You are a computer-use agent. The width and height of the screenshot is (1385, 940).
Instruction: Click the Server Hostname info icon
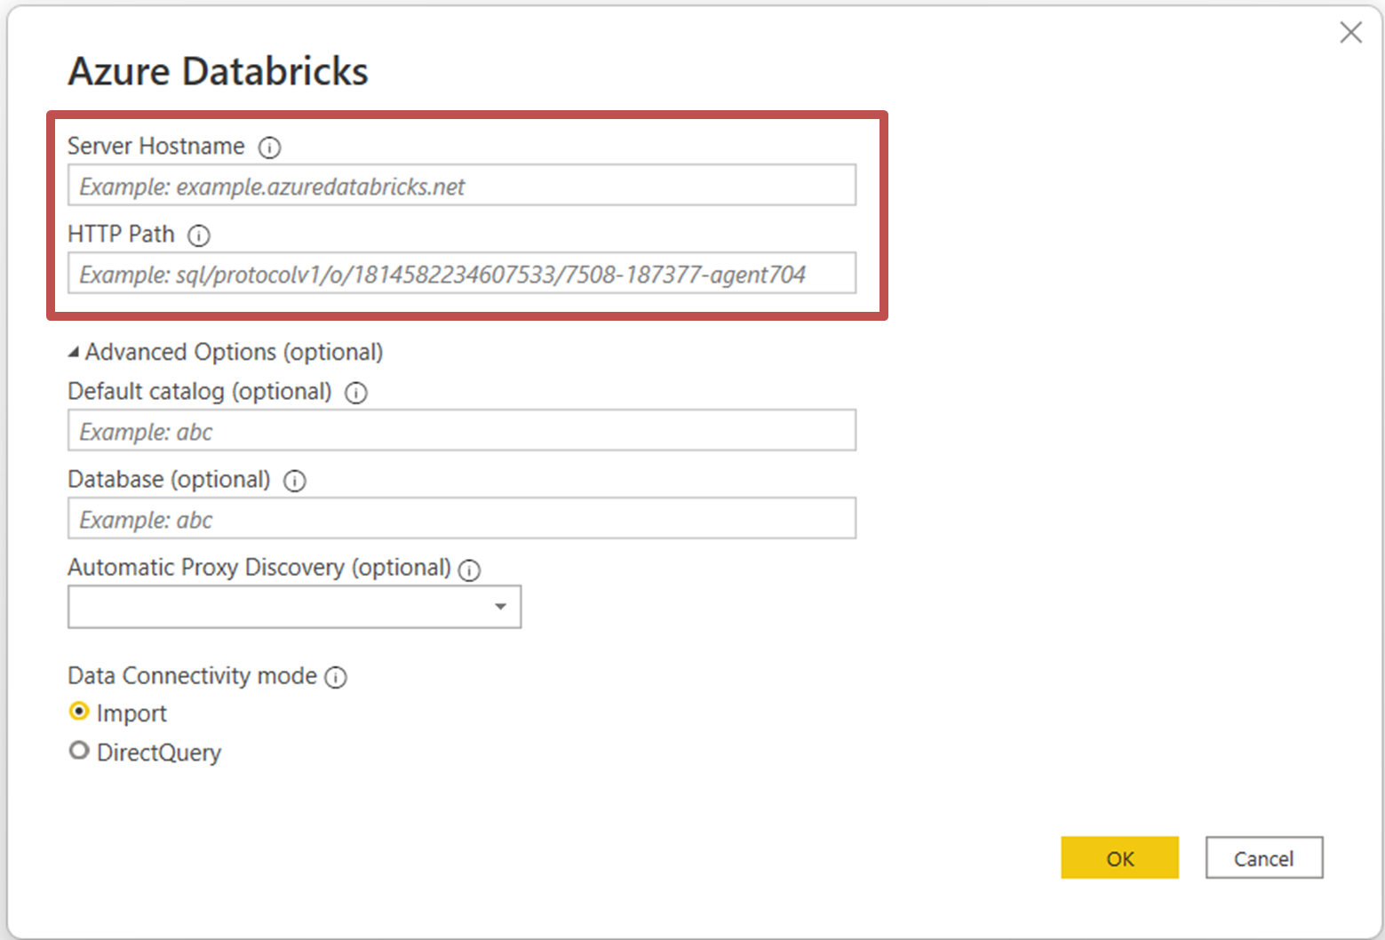pos(269,147)
